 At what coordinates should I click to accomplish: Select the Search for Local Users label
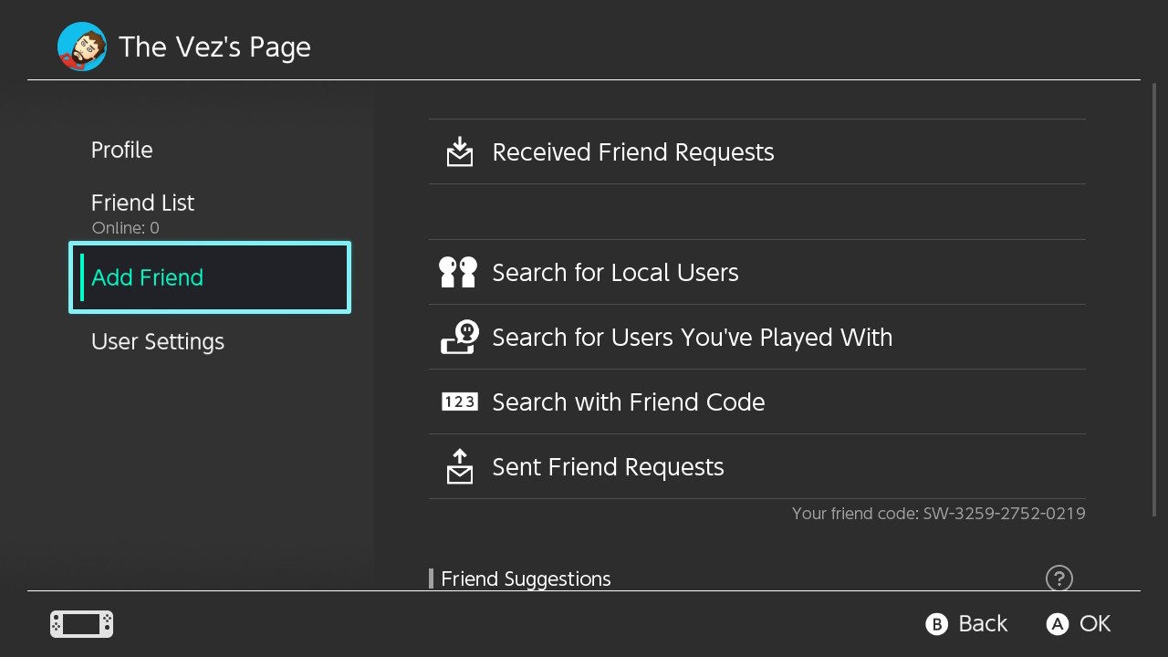click(615, 272)
